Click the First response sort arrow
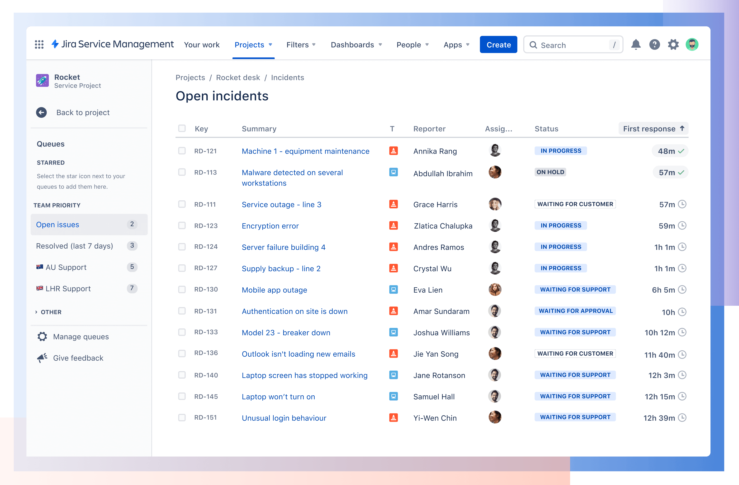 tap(681, 128)
